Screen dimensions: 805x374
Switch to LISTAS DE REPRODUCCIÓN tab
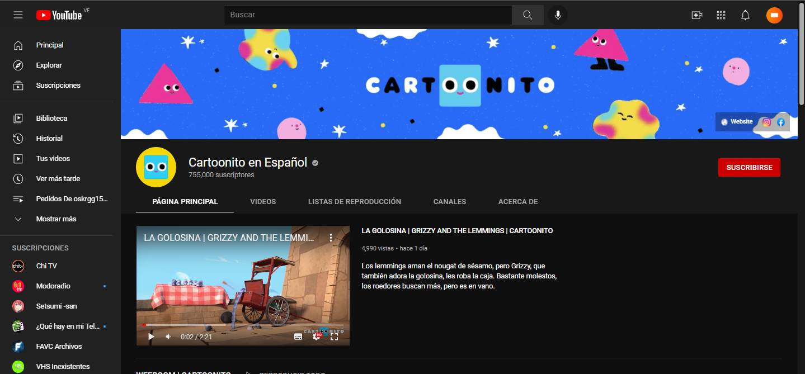coord(355,202)
